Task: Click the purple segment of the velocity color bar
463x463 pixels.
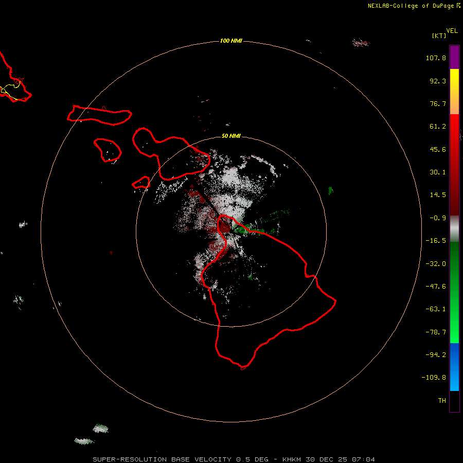Action: click(x=454, y=57)
